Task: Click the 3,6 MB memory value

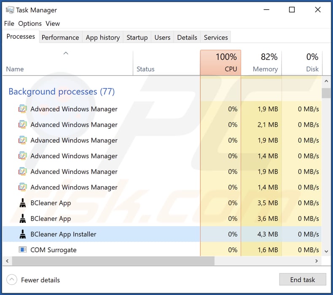Action: pyautogui.click(x=268, y=219)
